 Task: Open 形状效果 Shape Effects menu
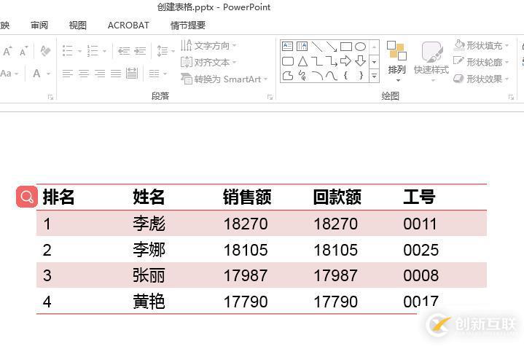tap(481, 79)
